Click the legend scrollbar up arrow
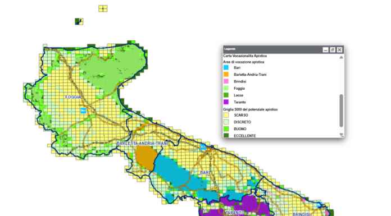391x216 pixels. [x=341, y=57]
